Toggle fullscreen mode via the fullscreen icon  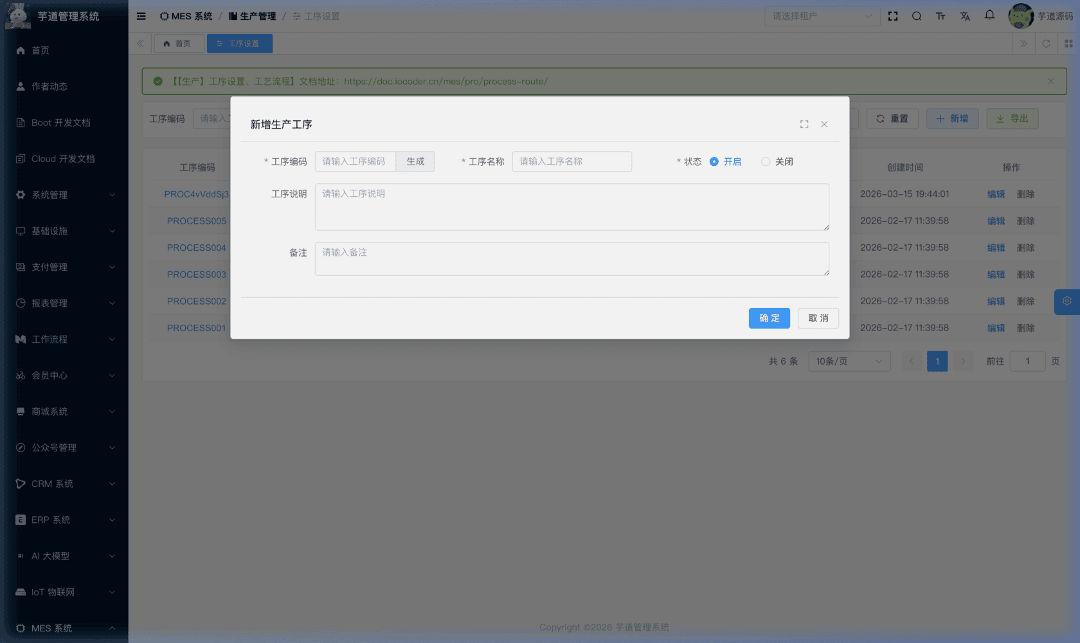coord(893,16)
